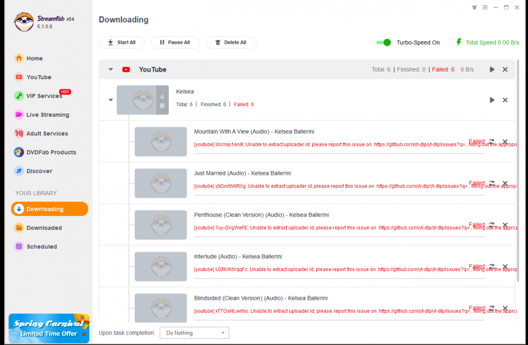Collapse the Kelsea playlist item list
The image size is (528, 345).
(x=110, y=100)
